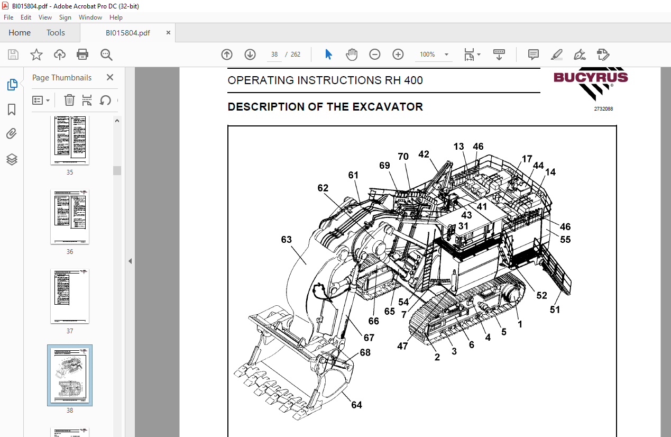Add a comment with the note icon
The image size is (671, 437).
click(534, 54)
